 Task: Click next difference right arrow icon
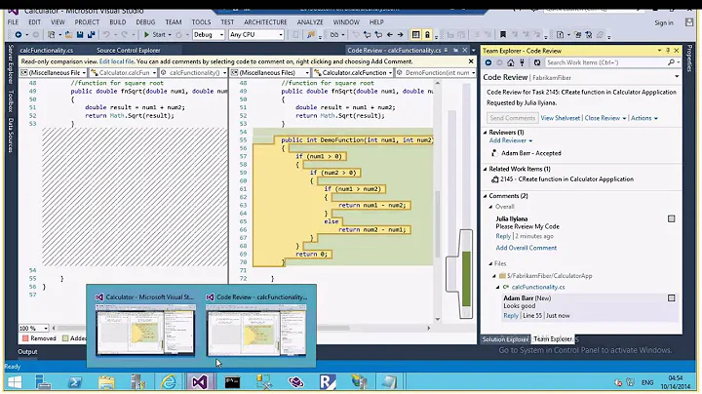[401, 34]
